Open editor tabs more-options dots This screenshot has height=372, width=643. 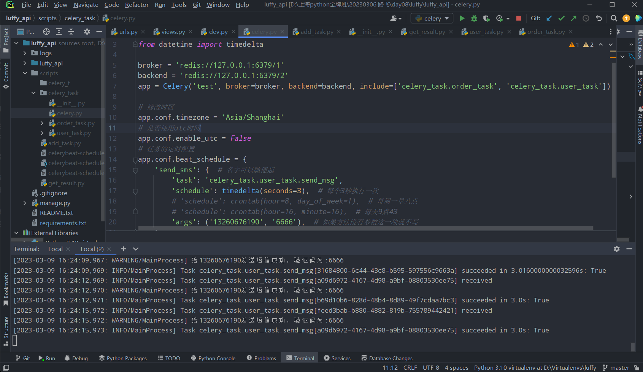(x=611, y=32)
